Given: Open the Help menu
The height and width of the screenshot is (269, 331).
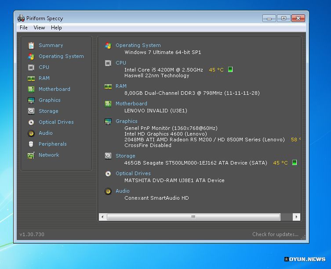Looking at the screenshot, I should coord(56,28).
